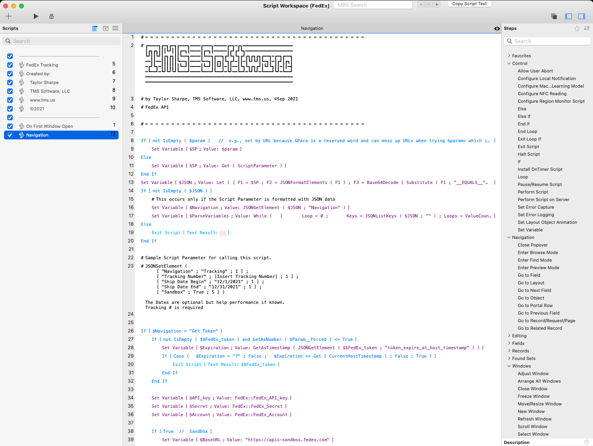Expand the Editing step category
The width and height of the screenshot is (593, 446).
point(509,336)
